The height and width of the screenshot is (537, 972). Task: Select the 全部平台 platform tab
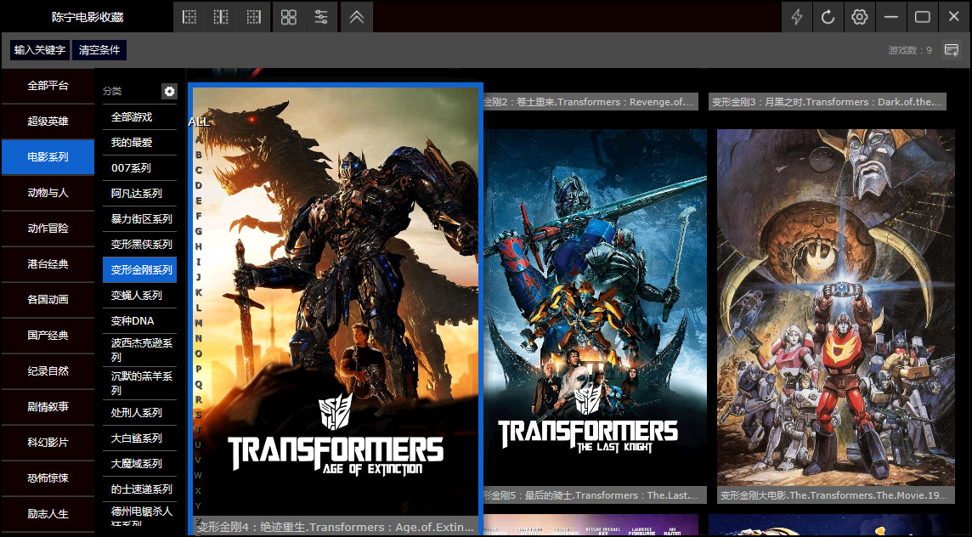[48, 86]
